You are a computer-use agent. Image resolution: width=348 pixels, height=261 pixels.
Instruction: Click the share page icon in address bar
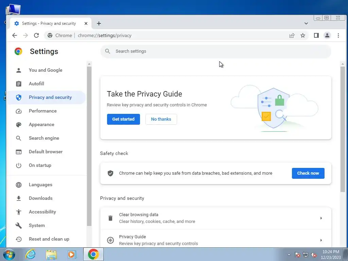[x=292, y=35]
